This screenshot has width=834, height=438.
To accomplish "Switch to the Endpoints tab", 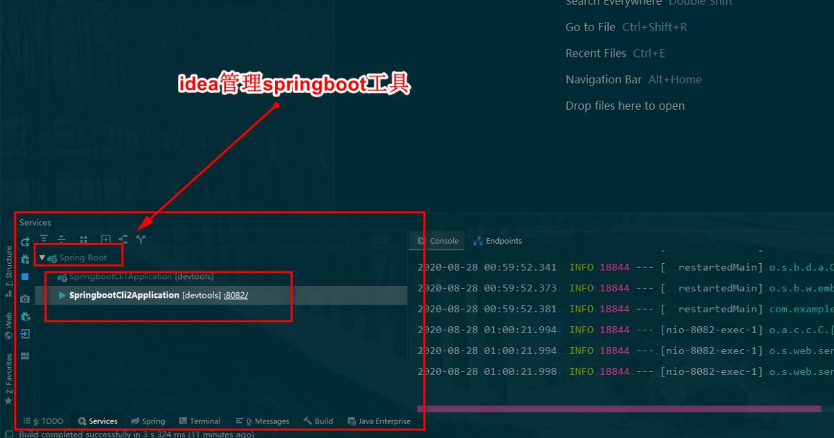I will pos(498,241).
